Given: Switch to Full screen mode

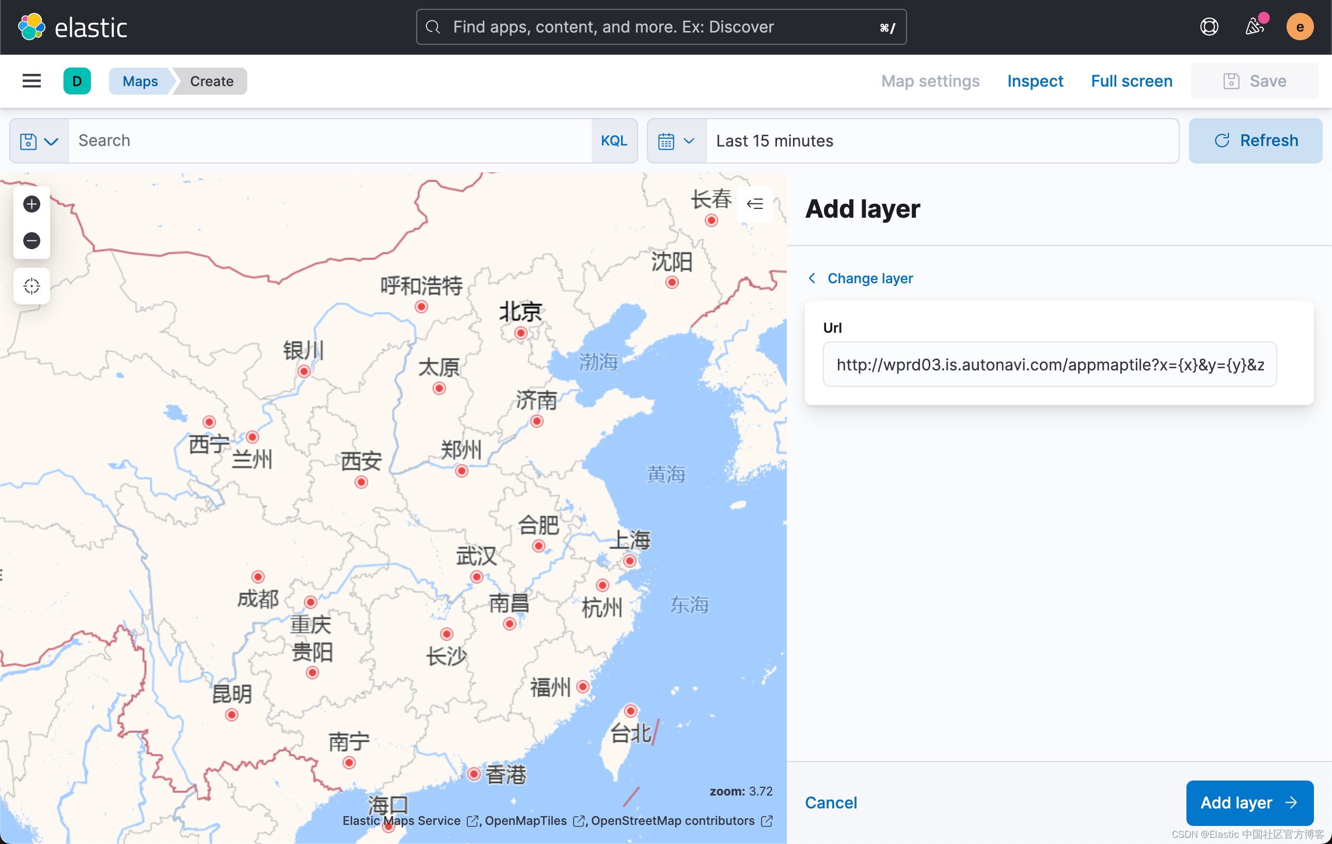Looking at the screenshot, I should (x=1131, y=81).
